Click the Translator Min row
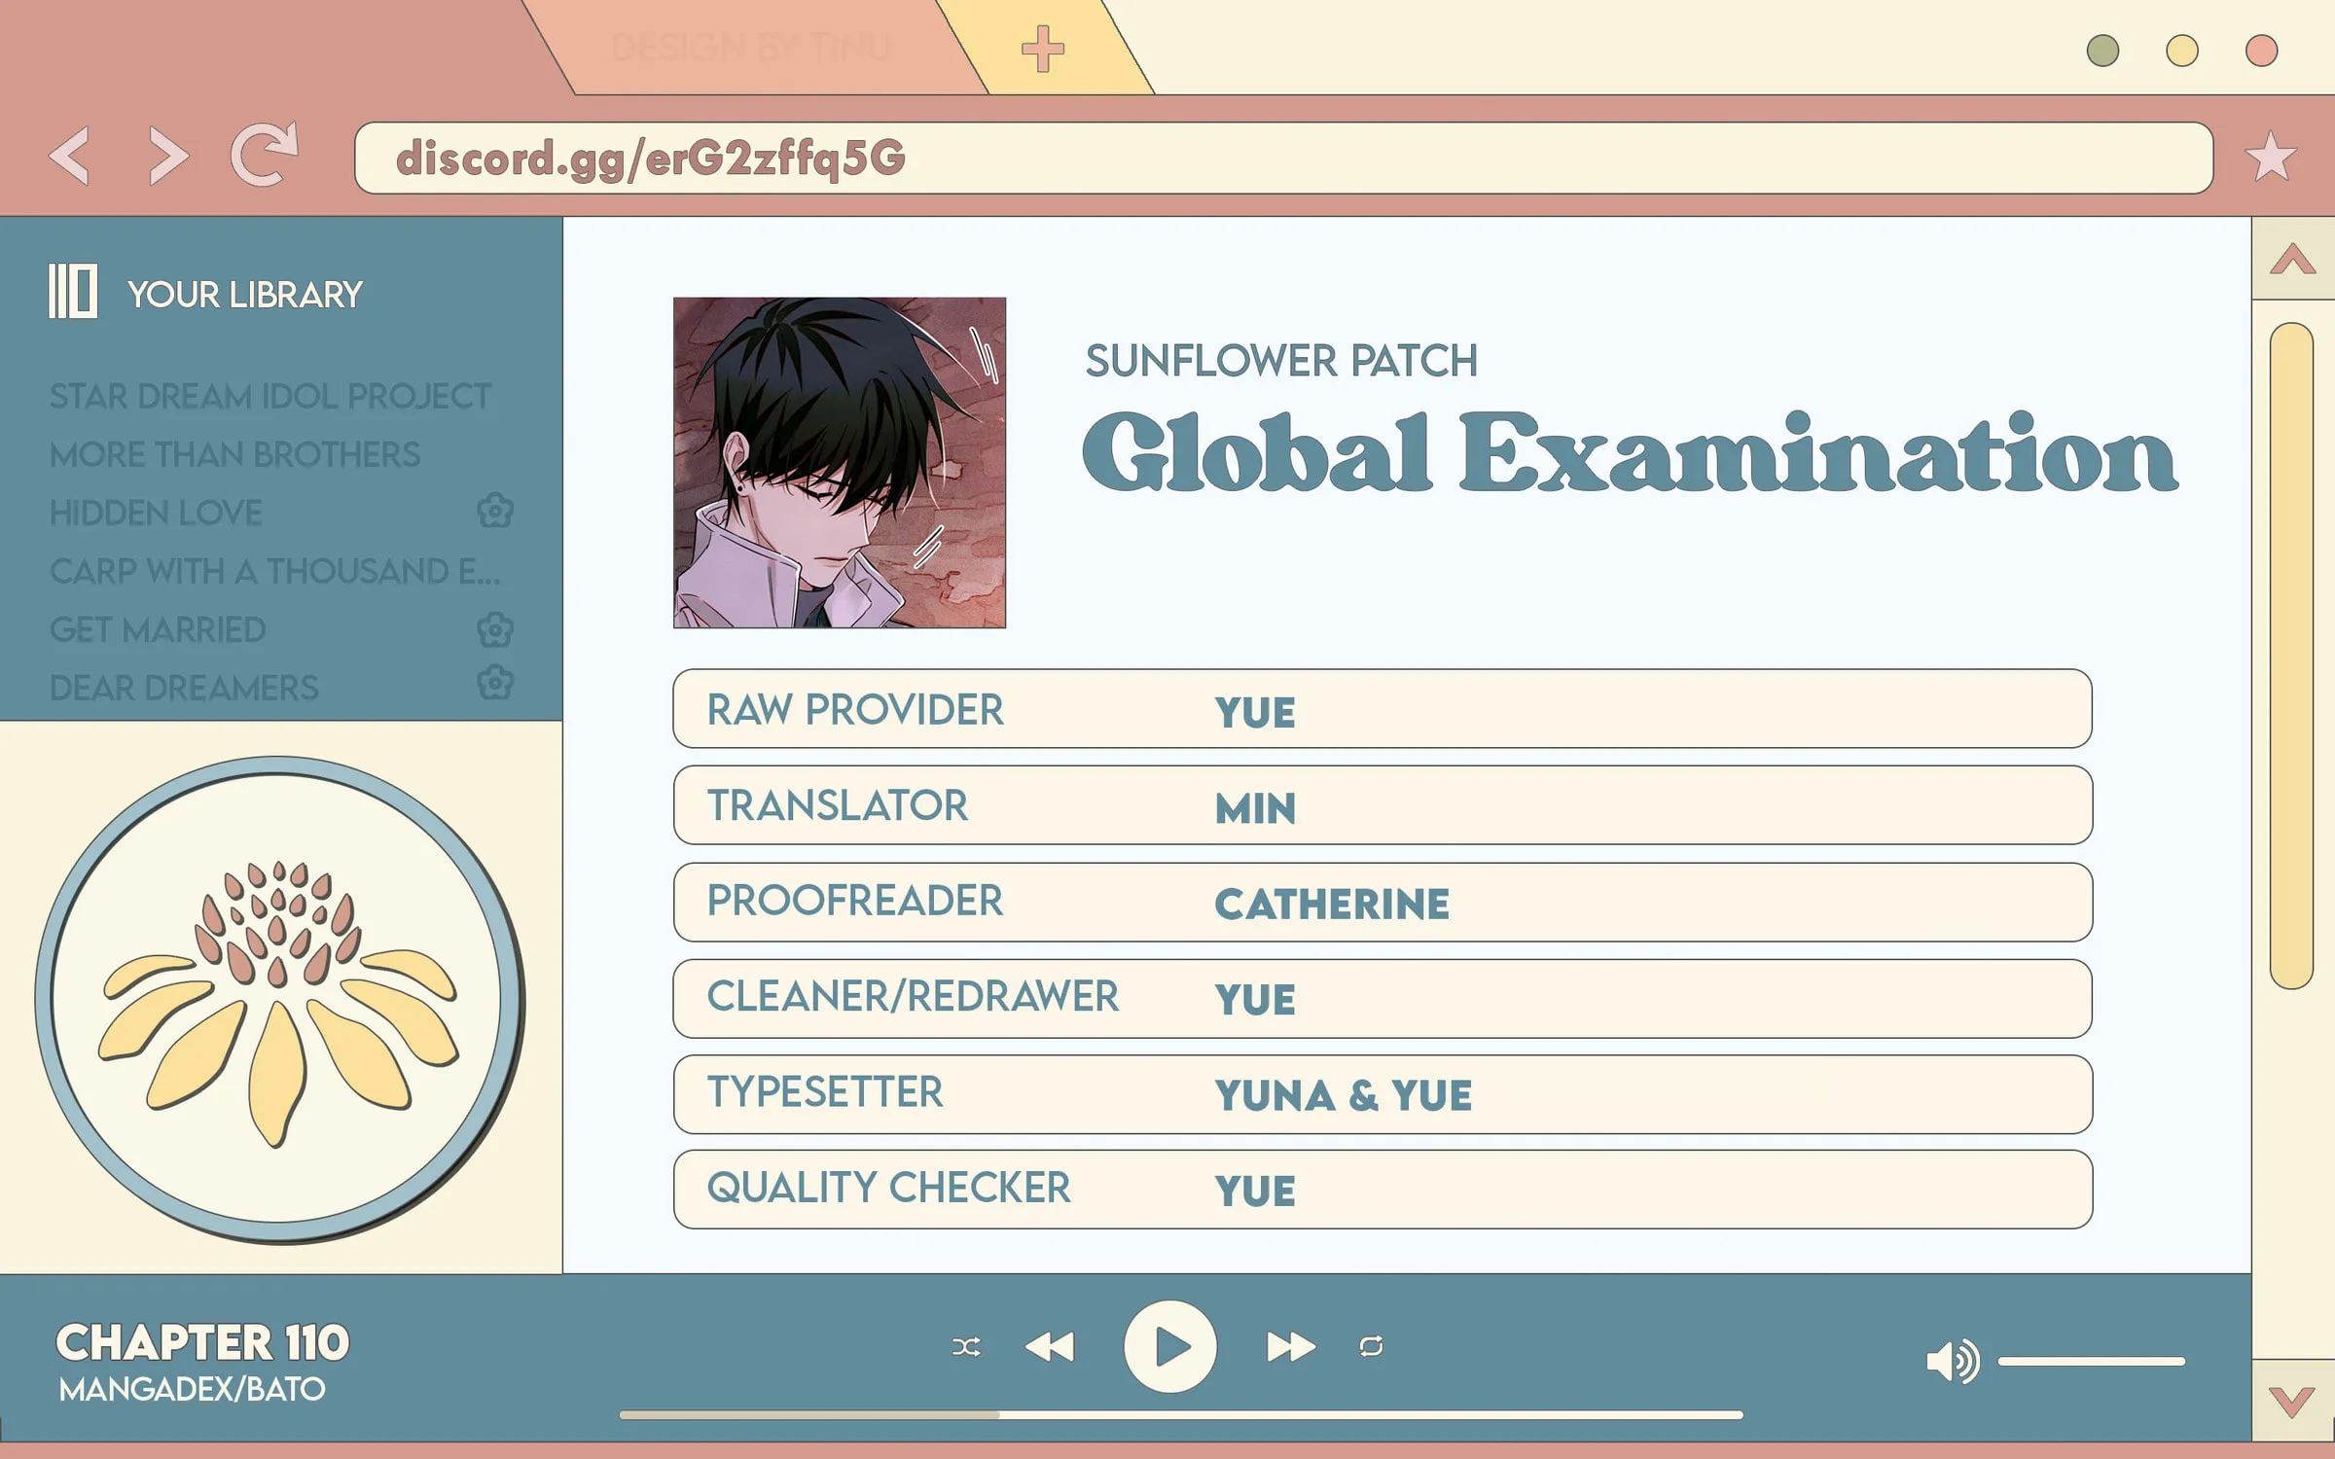Viewport: 2335px width, 1459px height. click(1383, 804)
